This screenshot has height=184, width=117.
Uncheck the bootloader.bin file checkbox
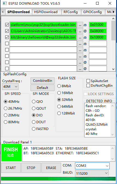[7, 25]
